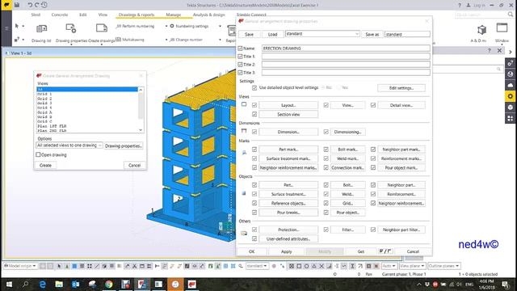Select the arrow pointer tool in the ribbon

point(17,26)
